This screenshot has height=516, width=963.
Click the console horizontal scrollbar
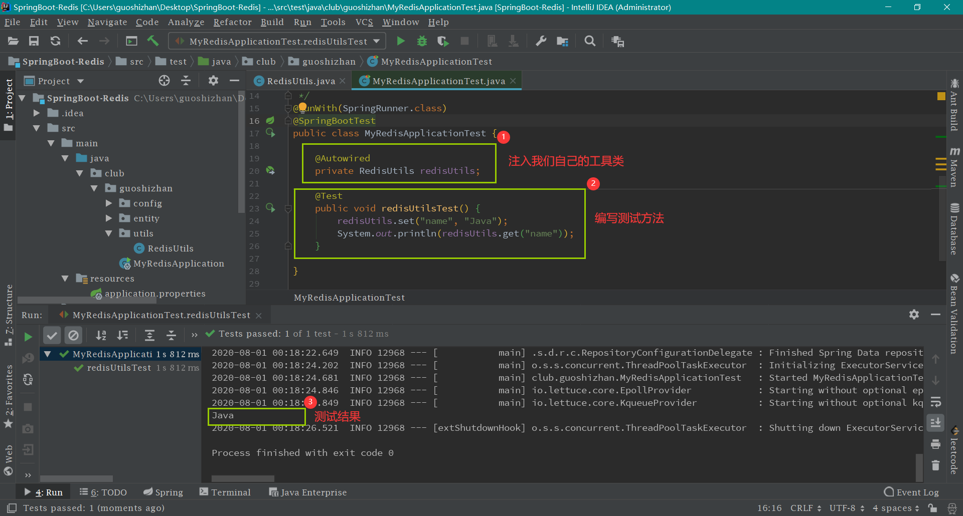tap(243, 478)
